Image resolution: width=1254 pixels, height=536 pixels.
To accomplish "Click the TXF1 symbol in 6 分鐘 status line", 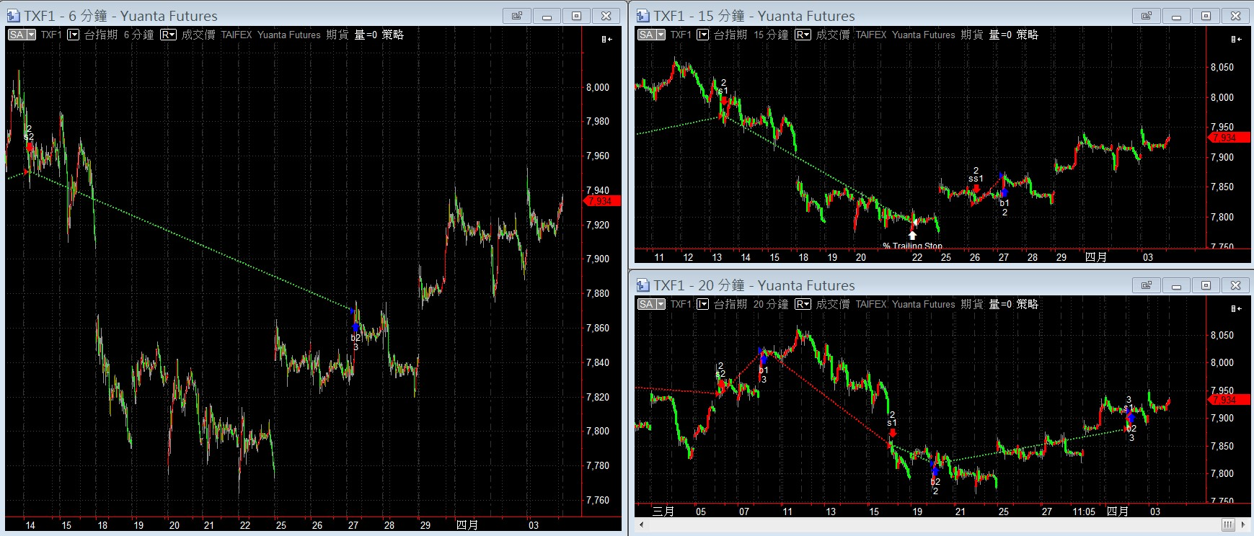I will [51, 35].
